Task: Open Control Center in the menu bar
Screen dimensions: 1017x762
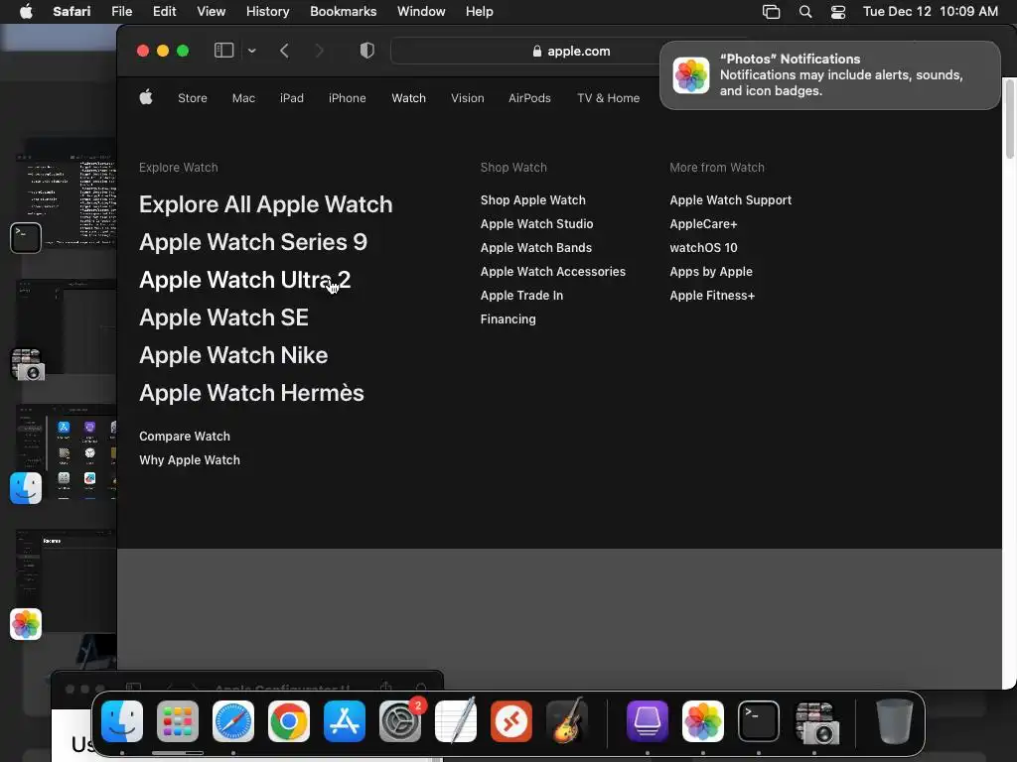Action: pyautogui.click(x=838, y=12)
